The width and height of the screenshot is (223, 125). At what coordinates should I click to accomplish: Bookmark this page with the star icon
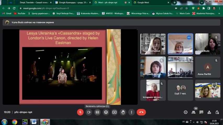tap(187, 8)
